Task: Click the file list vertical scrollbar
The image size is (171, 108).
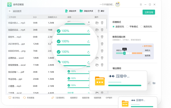Action: (106, 24)
